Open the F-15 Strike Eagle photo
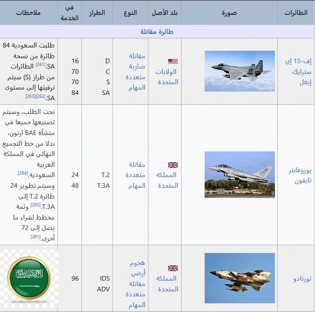 239,71
